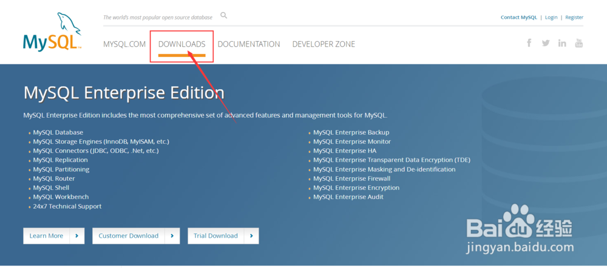Open the MySQL Facebook page icon
Viewport: 607px width, 268px height.
529,42
